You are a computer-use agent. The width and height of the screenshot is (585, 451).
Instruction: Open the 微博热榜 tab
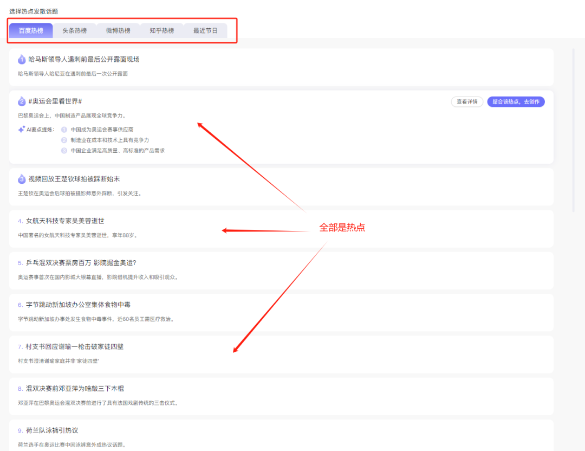click(x=118, y=30)
